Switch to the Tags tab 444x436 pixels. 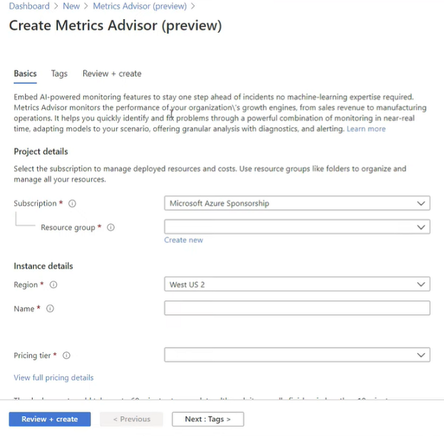point(59,73)
